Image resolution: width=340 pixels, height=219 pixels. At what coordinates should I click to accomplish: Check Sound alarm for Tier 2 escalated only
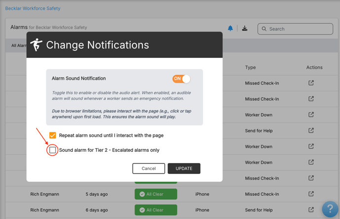[x=52, y=150]
